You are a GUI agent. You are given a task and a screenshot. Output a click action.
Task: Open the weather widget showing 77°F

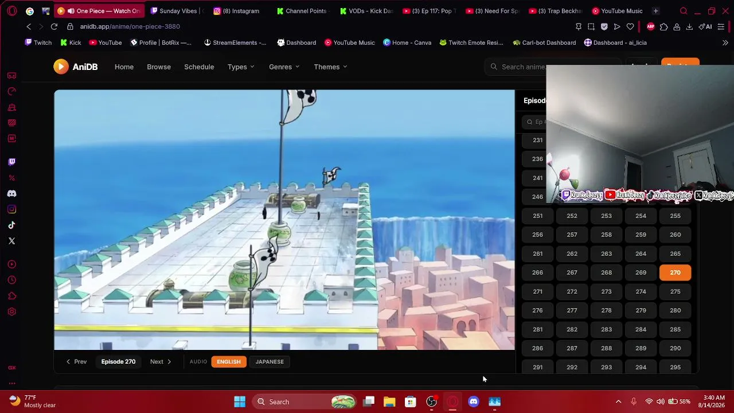pos(32,402)
